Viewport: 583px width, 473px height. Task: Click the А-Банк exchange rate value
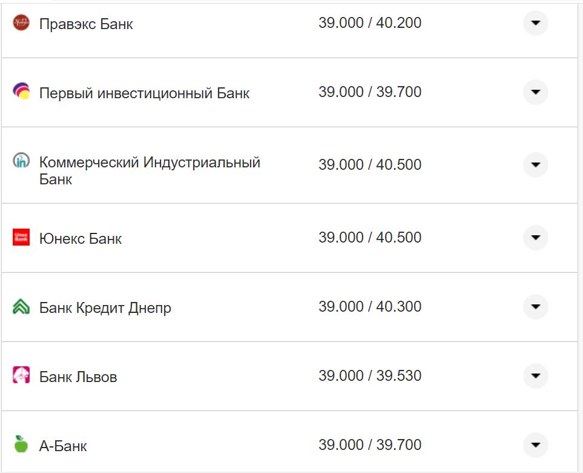pyautogui.click(x=371, y=444)
